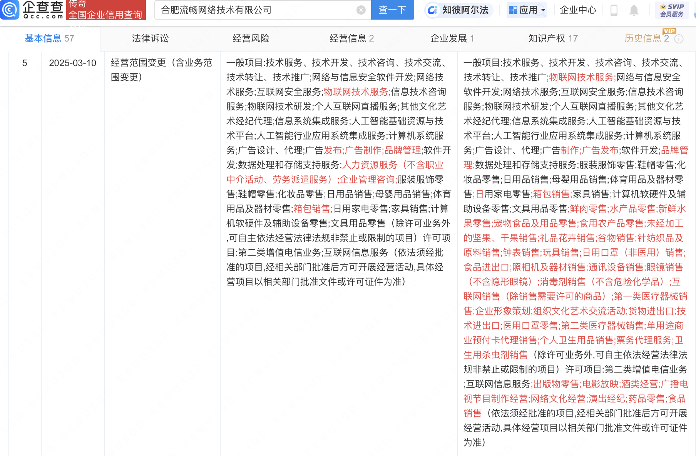Click the 查一下 search button
This screenshot has height=456, width=696.
click(x=392, y=10)
